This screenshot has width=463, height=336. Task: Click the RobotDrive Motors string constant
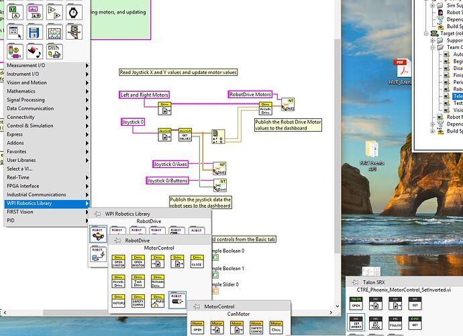[250, 94]
